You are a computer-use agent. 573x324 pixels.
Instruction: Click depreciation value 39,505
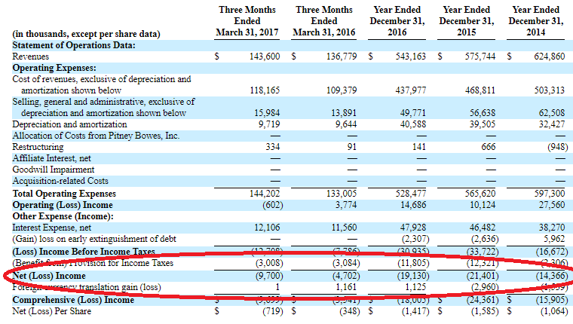(483, 124)
